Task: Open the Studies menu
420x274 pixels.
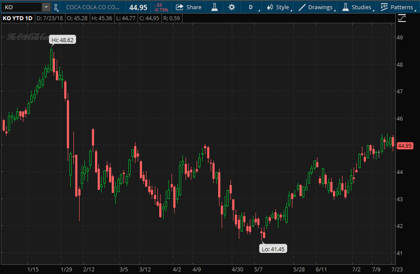Action: [361, 7]
